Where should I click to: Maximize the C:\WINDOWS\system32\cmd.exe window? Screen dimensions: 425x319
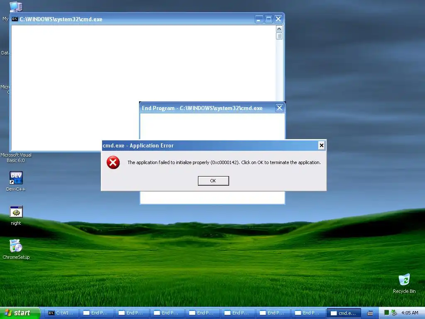(269, 19)
